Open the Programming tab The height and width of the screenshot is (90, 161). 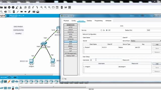tap(99, 20)
